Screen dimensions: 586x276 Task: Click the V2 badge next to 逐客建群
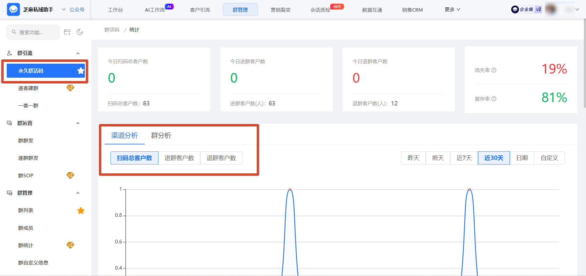point(71,88)
